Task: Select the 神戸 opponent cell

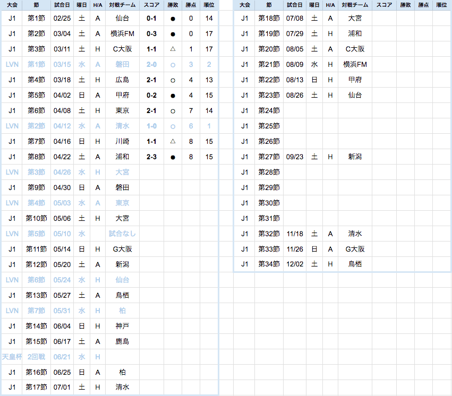Action: click(x=122, y=326)
